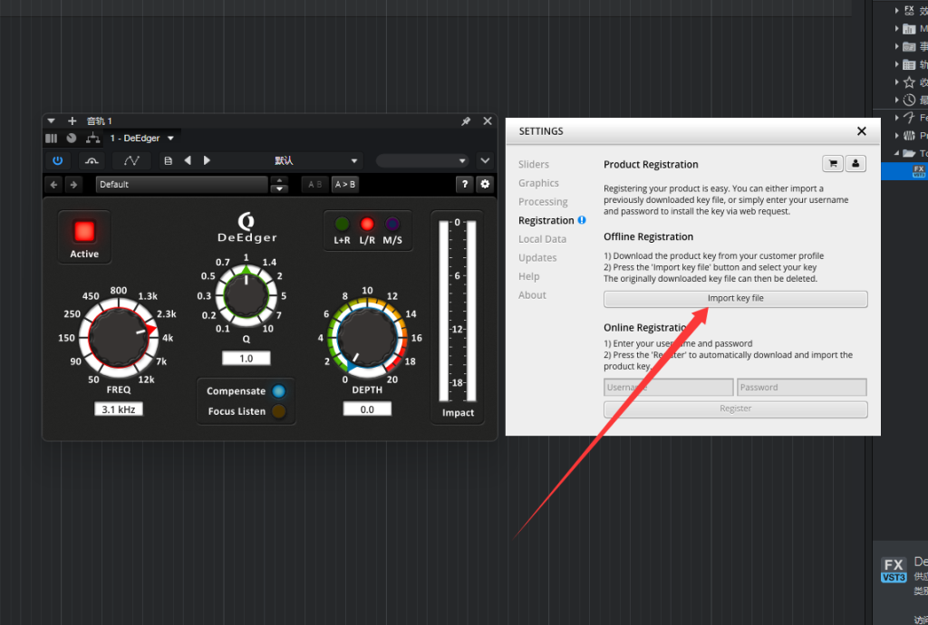928x625 pixels.
Task: Open the Updates settings section
Action: 537,258
